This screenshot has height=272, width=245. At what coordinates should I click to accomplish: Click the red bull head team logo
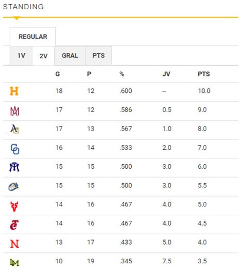[14, 206]
